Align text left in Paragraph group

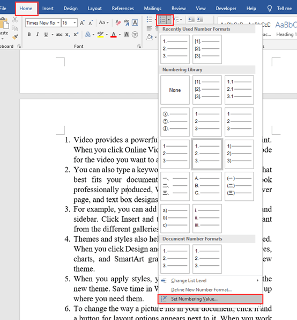[150, 28]
